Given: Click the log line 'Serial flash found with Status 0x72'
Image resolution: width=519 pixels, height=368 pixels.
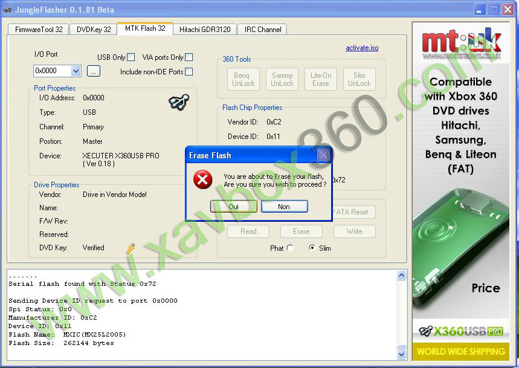Looking at the screenshot, I should pos(82,284).
